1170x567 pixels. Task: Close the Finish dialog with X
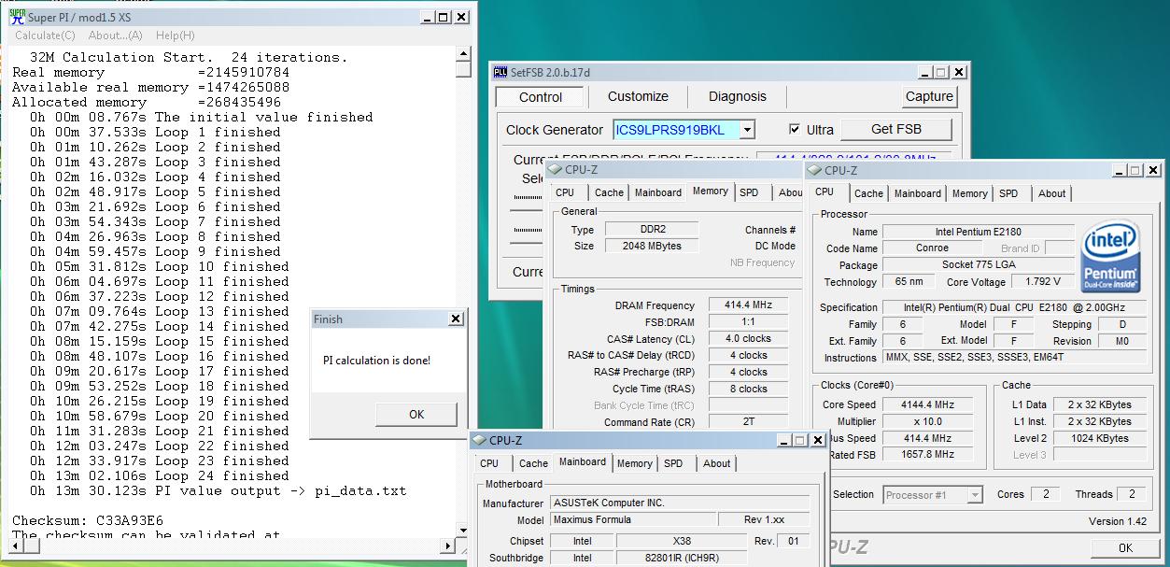coord(455,319)
